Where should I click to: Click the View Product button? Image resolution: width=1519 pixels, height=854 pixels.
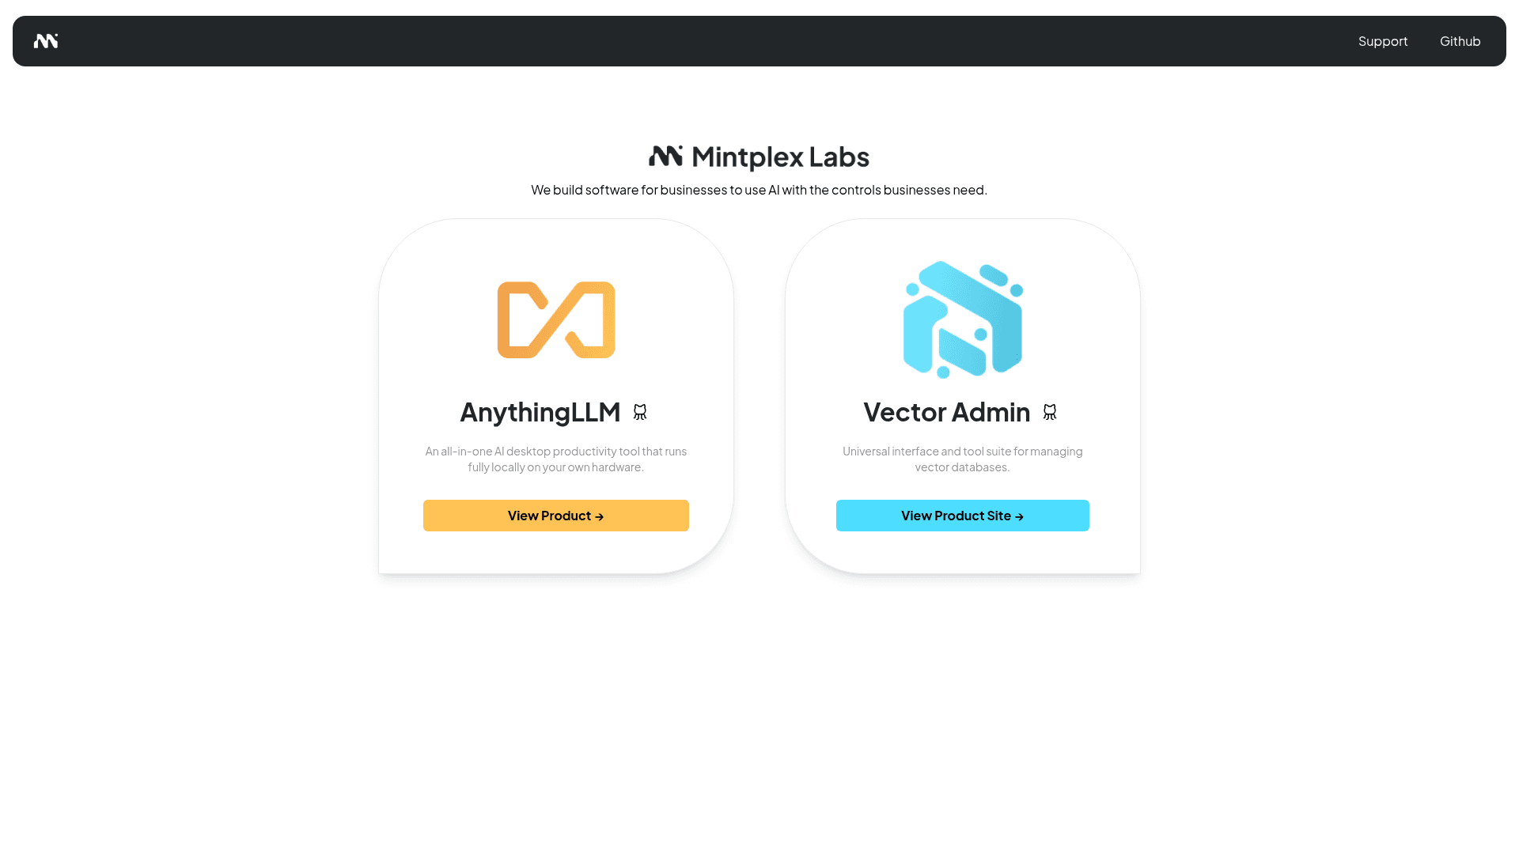[x=556, y=516]
